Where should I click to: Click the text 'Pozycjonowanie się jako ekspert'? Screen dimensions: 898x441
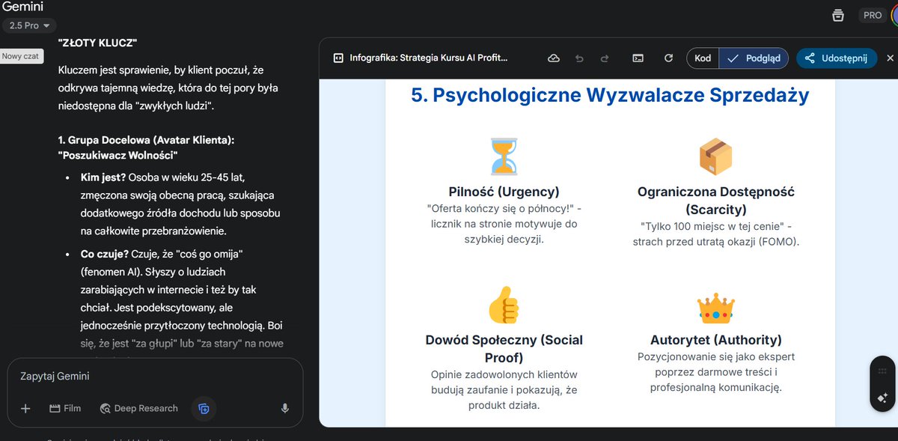point(716,356)
